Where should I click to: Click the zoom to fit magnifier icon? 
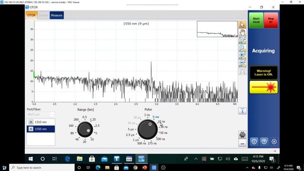point(242,47)
